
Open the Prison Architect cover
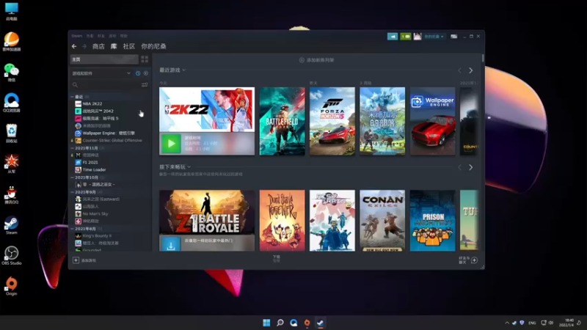(x=433, y=221)
